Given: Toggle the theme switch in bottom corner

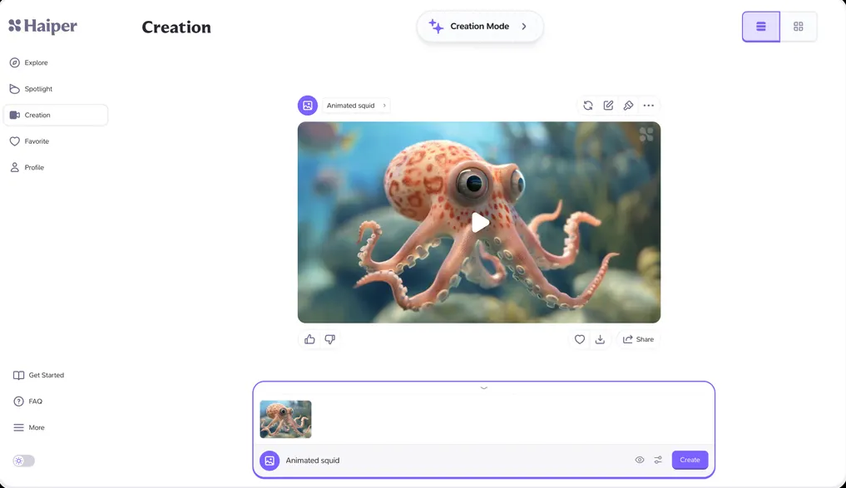Looking at the screenshot, I should (x=23, y=461).
